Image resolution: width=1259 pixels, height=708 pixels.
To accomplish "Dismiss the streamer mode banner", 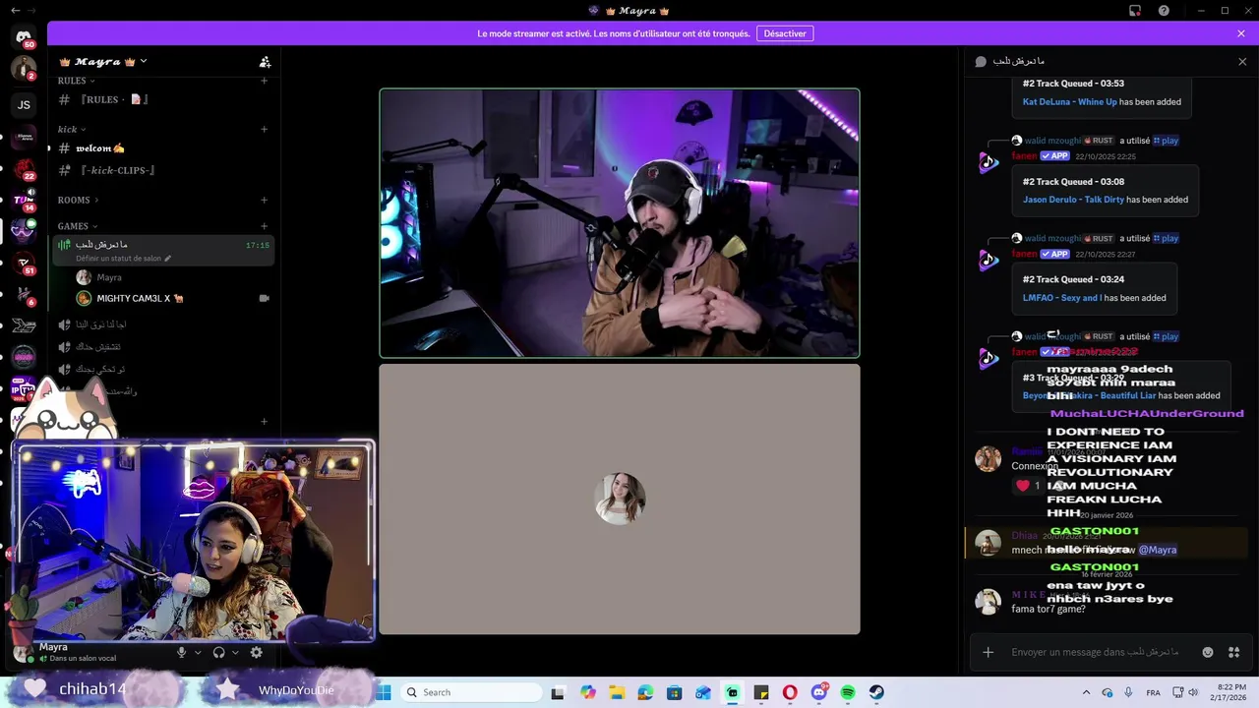I will (1241, 33).
